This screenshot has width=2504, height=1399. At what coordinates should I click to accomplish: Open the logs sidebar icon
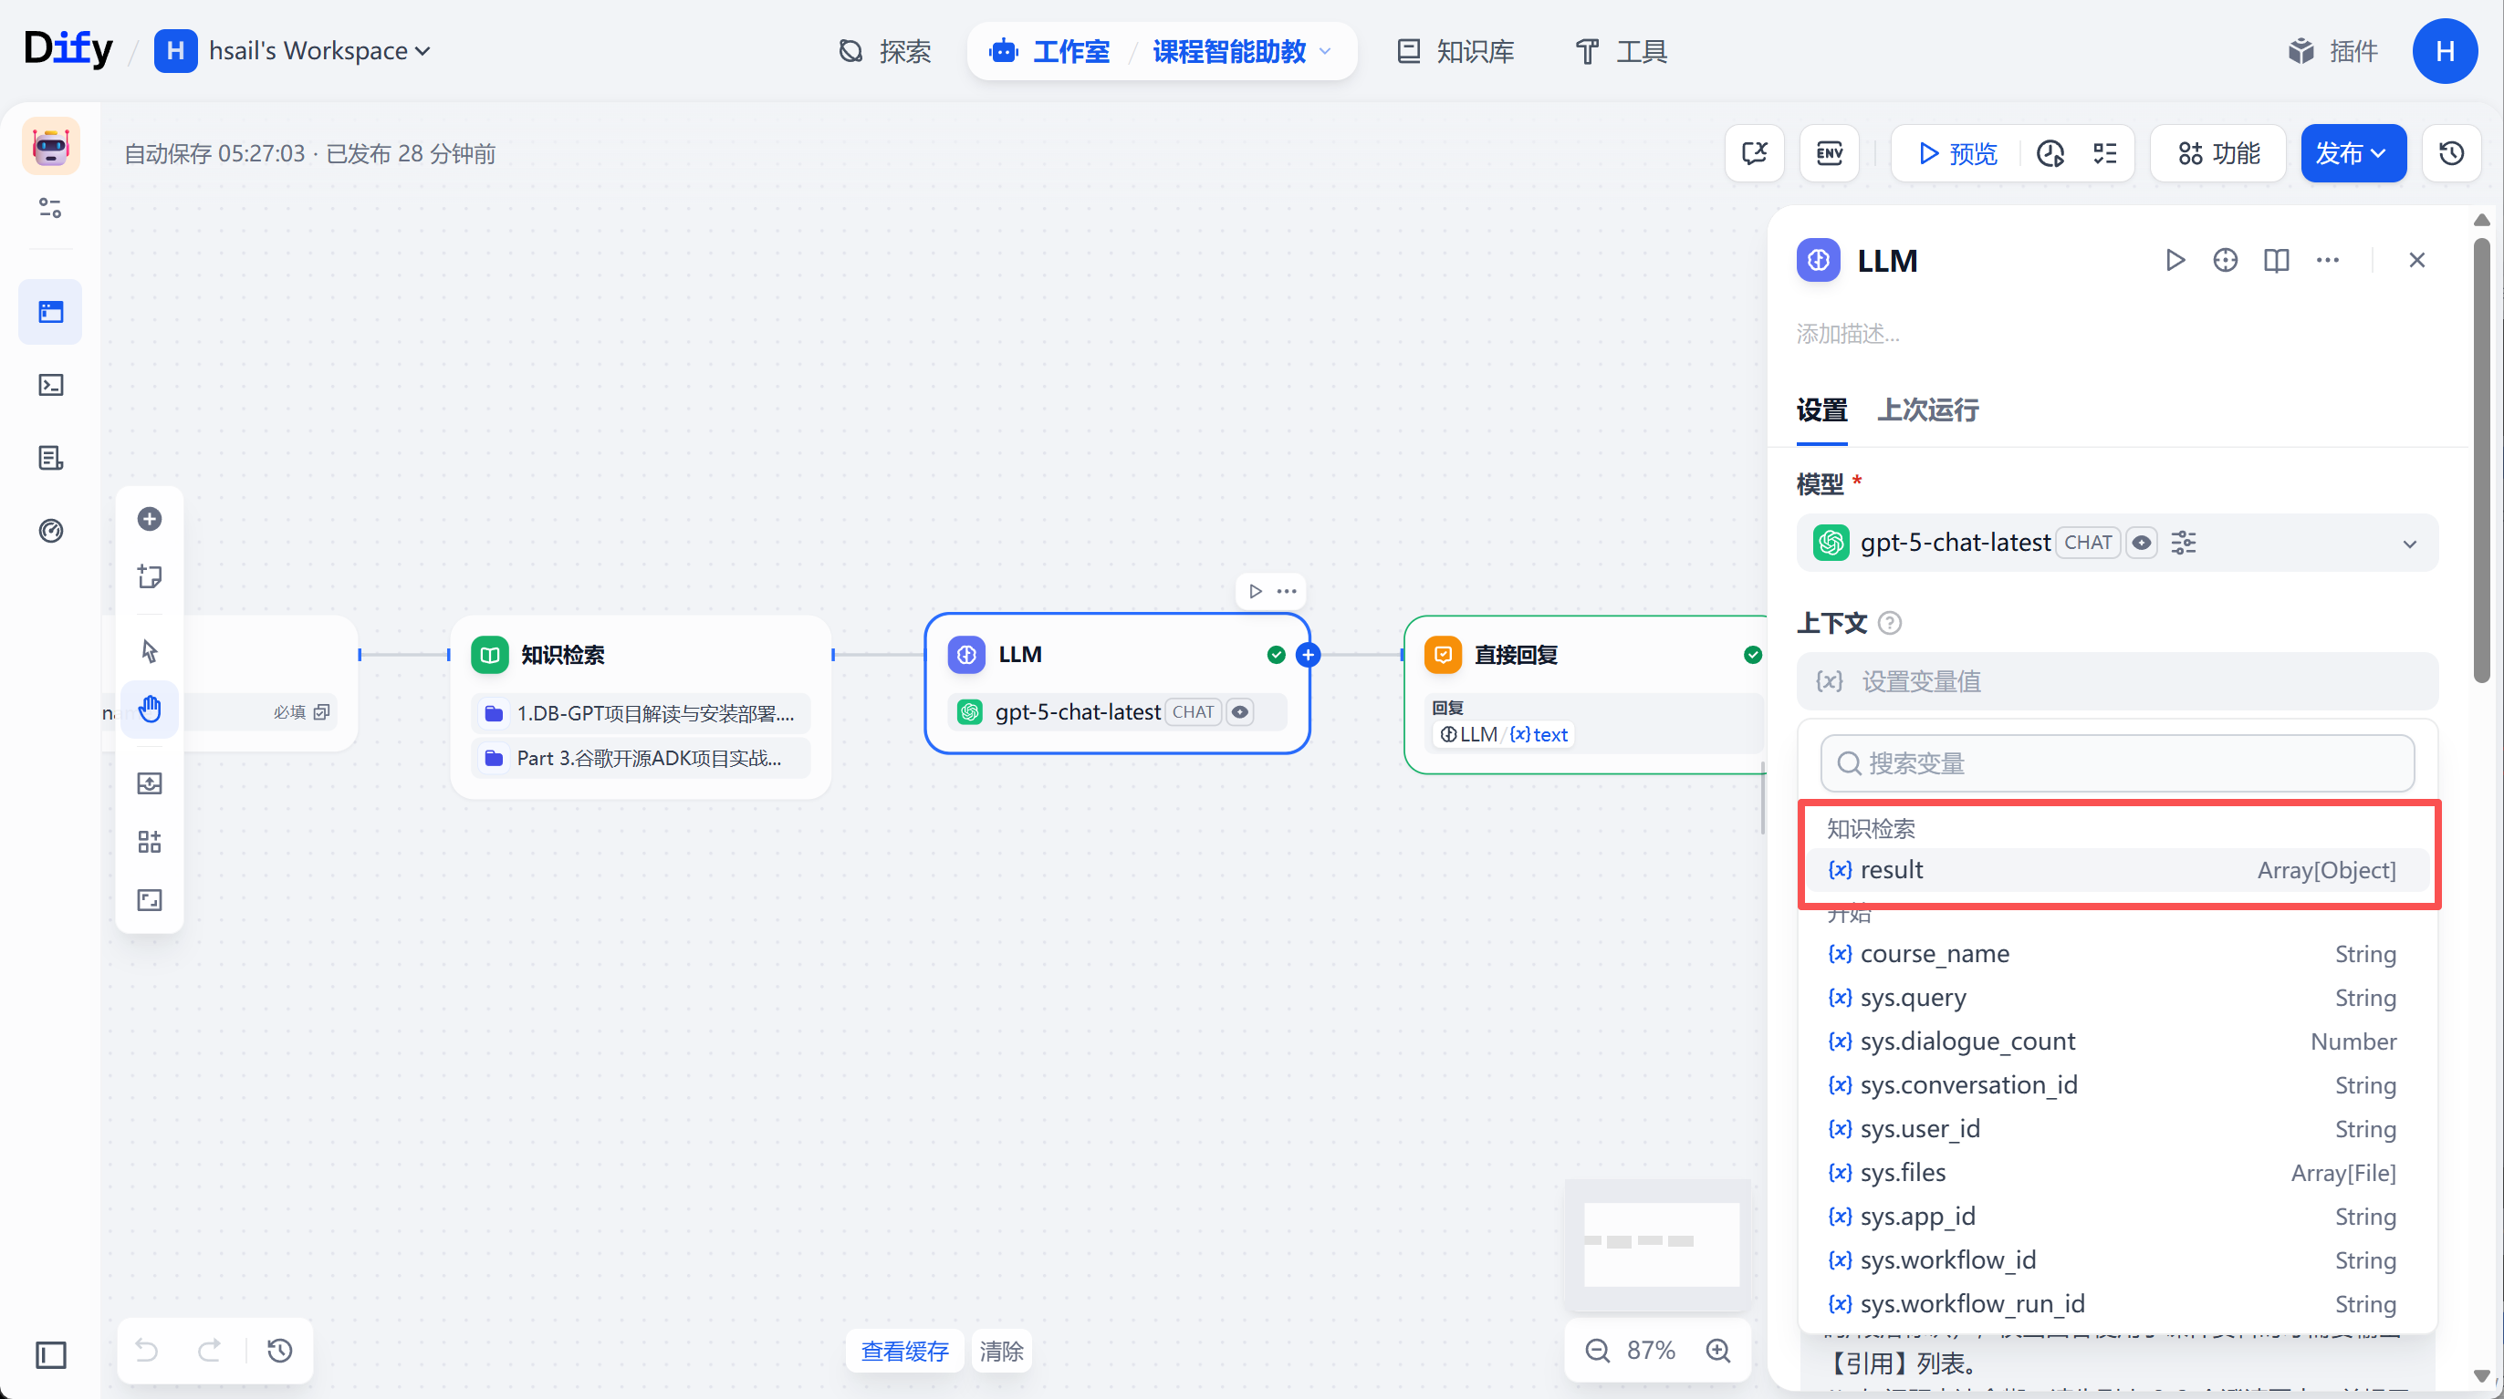(x=50, y=458)
